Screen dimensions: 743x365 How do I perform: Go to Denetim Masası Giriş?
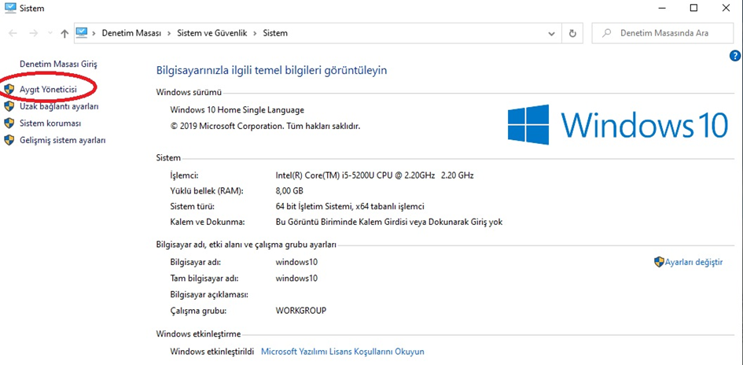tap(58, 64)
